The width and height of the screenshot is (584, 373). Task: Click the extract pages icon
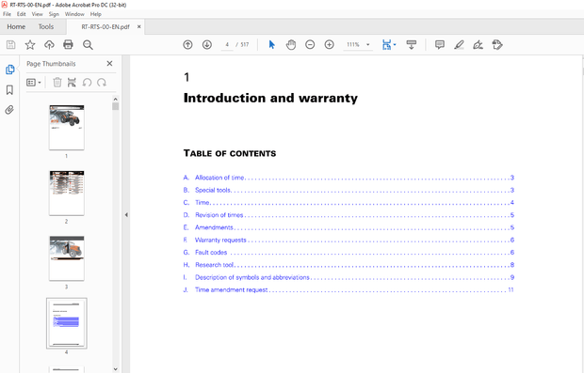[x=72, y=82]
